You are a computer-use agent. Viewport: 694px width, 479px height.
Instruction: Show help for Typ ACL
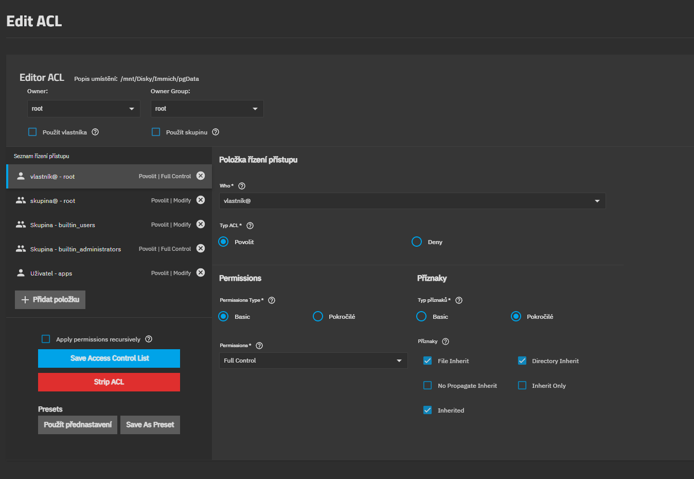[x=250, y=226]
